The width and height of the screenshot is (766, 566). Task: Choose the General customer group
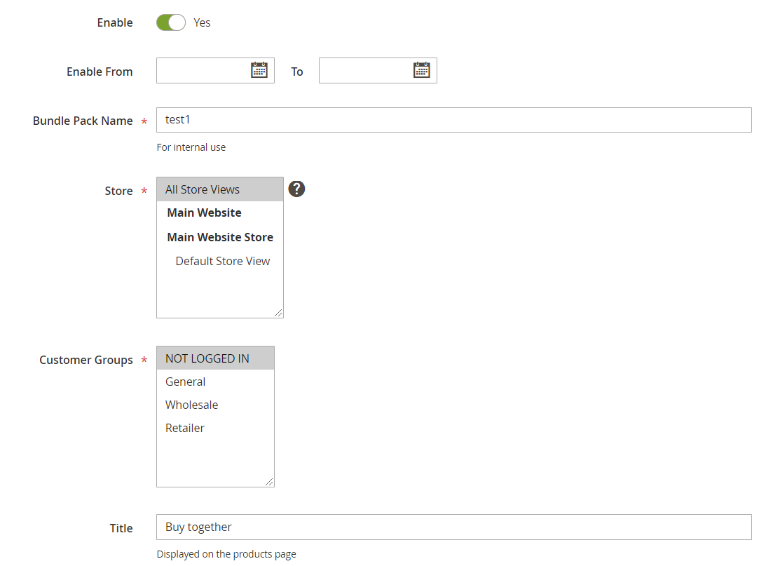pos(186,382)
